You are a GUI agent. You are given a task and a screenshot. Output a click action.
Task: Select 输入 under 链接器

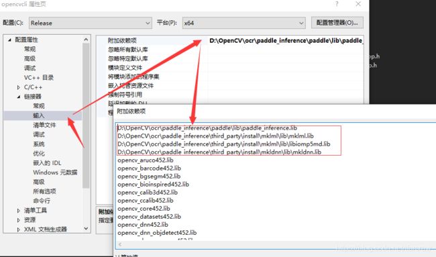[39, 115]
